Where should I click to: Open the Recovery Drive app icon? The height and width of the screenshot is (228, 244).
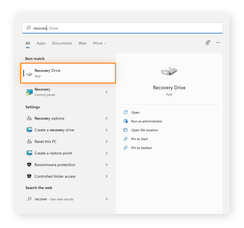tap(29, 73)
